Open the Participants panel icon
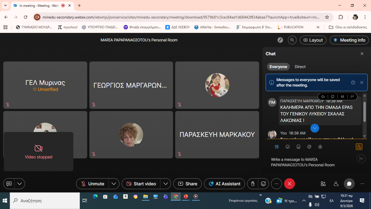 point(336,184)
